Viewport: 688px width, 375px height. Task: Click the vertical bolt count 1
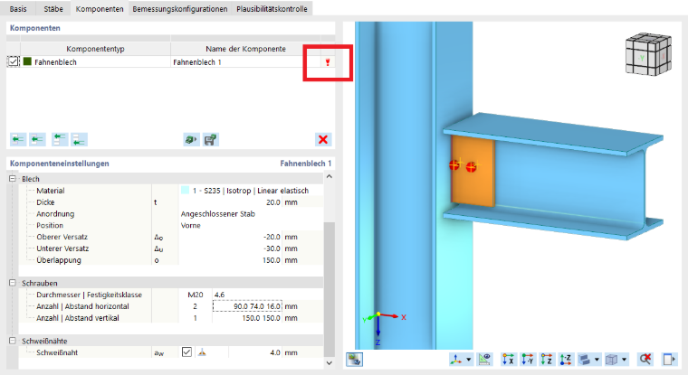click(196, 318)
